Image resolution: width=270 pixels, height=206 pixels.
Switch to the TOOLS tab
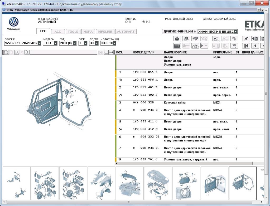[x=73, y=32]
